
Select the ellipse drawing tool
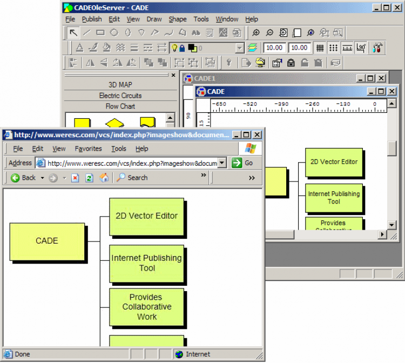(x=128, y=33)
